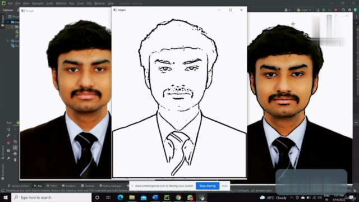Click the Structure side tab

3,152
